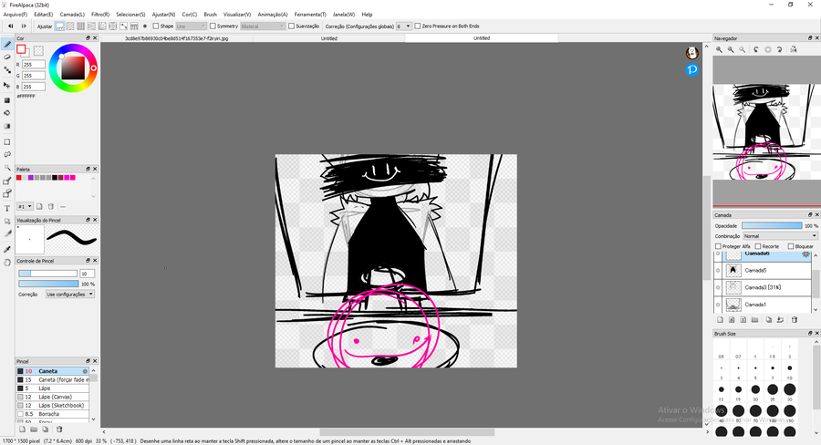
Task: Check the Recorte option
Action: pos(758,246)
